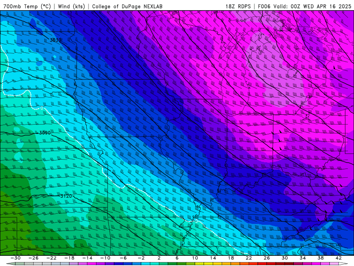Click the -22 legend value
The image size is (354, 266).
point(51,258)
